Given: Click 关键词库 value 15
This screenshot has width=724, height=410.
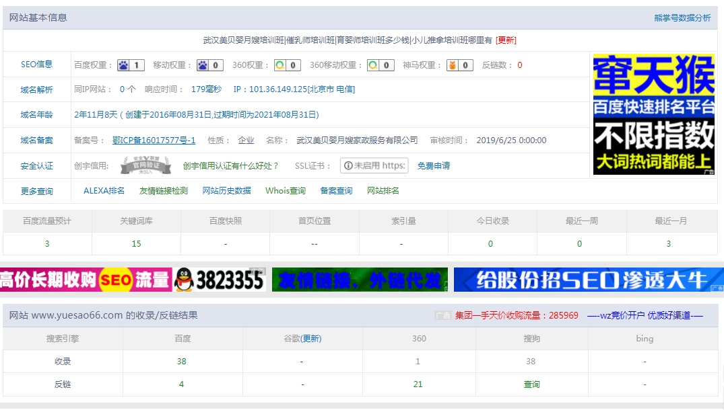Looking at the screenshot, I should [136, 244].
